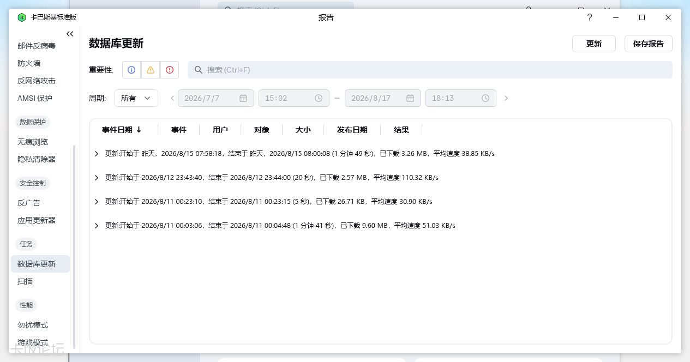
Task: Open 反广告 in the sidebar
Action: pyautogui.click(x=29, y=203)
